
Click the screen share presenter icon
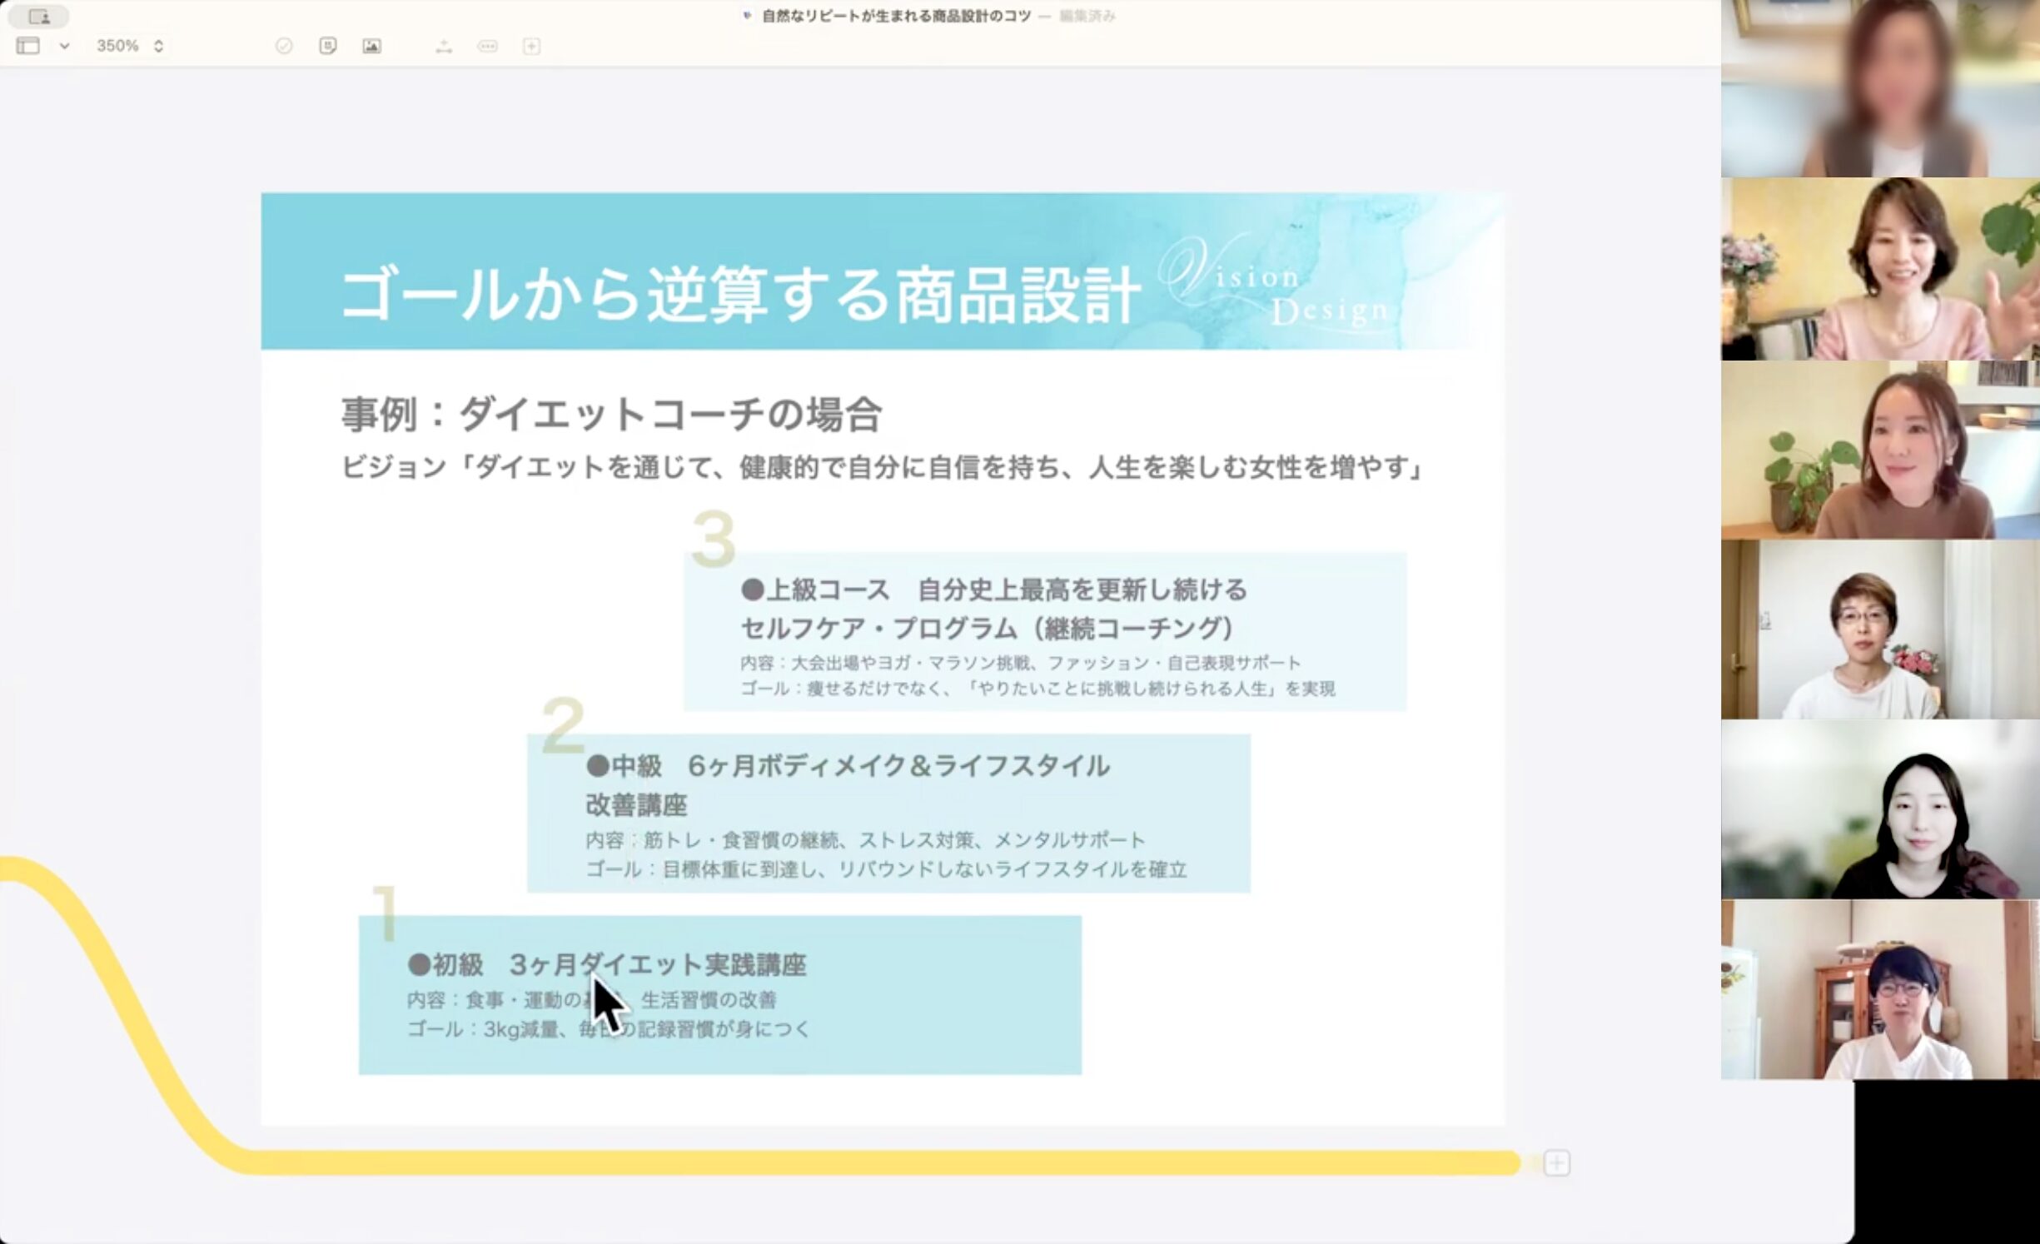pos(39,17)
